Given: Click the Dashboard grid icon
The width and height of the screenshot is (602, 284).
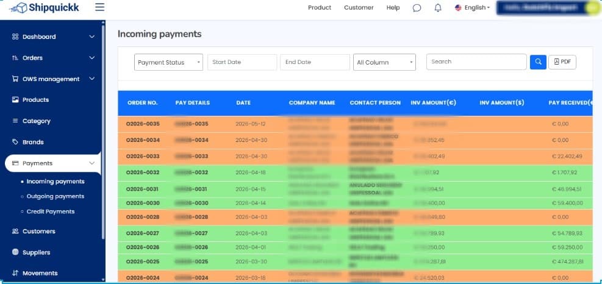Looking at the screenshot, I should coord(15,37).
